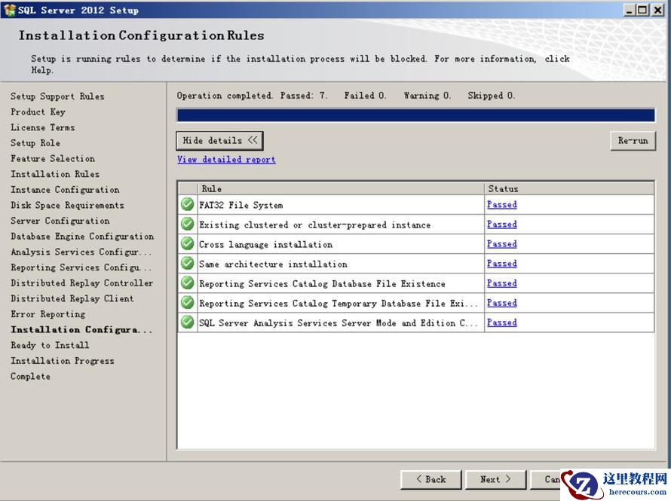Click check icon for Reporting Services Catalog Temporary Database rule

tap(187, 303)
